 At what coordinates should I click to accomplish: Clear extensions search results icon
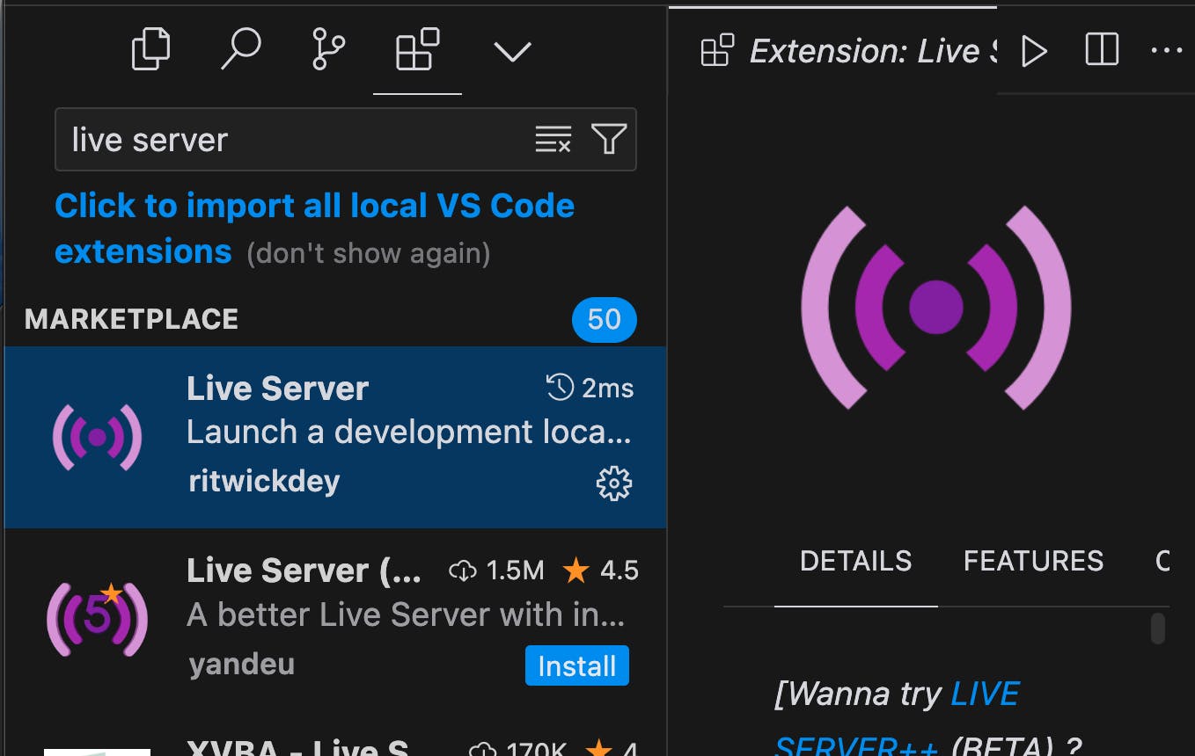point(554,139)
